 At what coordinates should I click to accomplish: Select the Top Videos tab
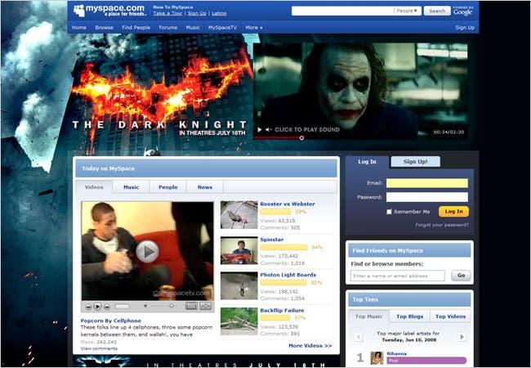(450, 316)
